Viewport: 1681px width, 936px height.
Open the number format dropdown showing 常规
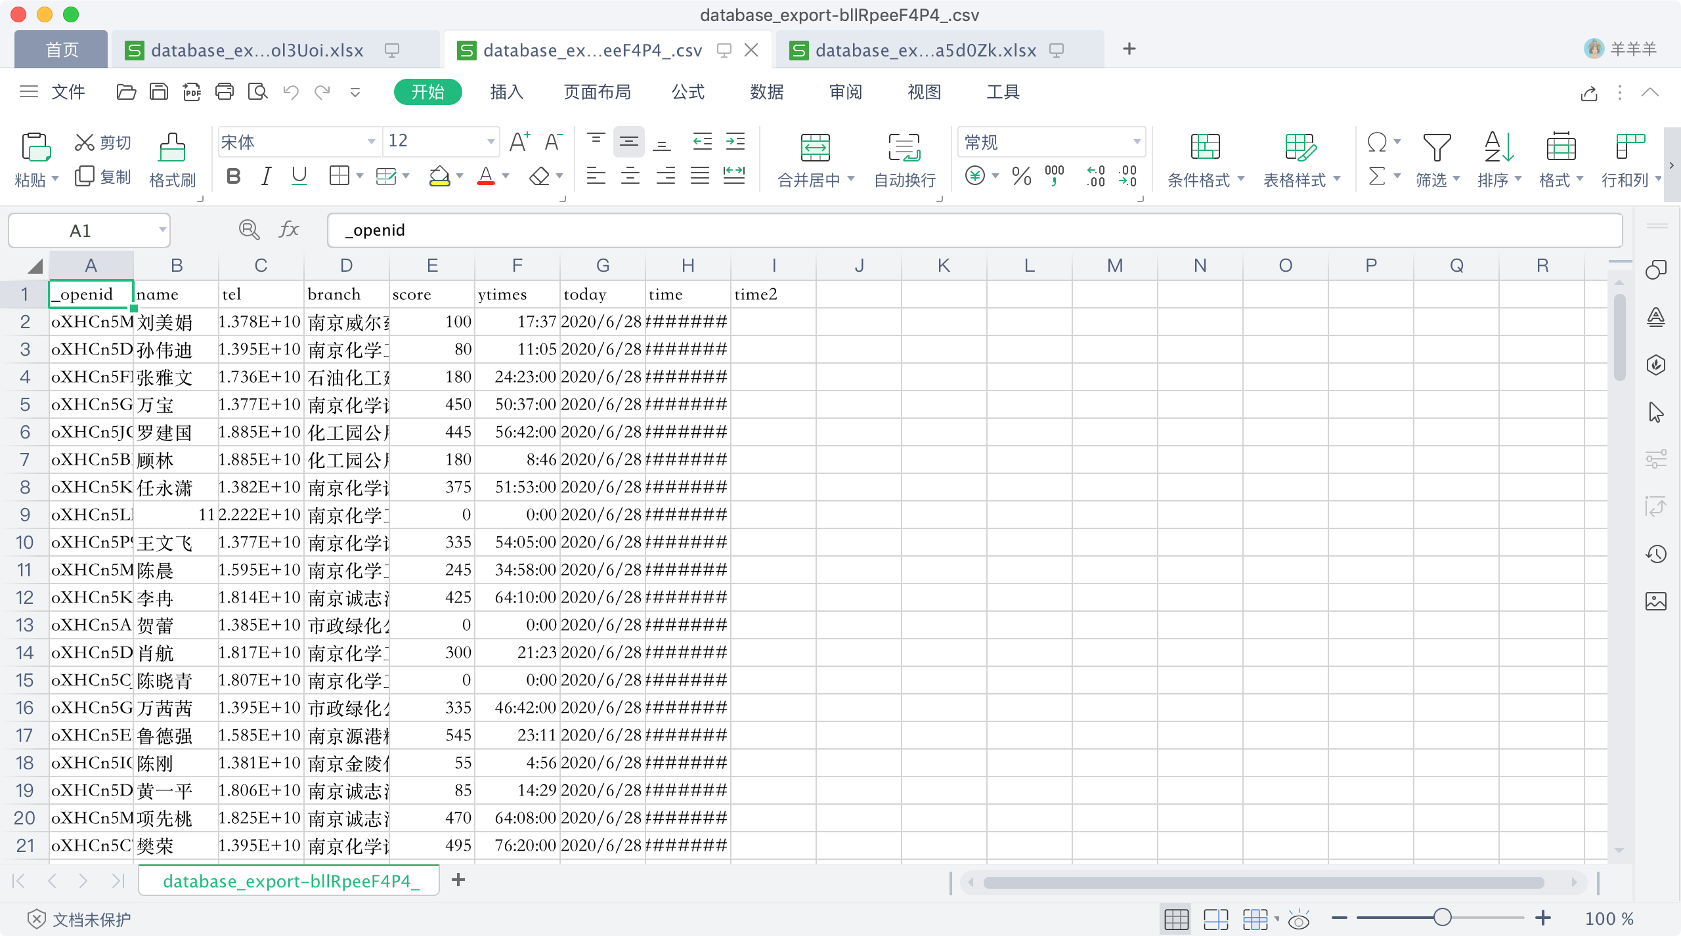pos(1137,142)
